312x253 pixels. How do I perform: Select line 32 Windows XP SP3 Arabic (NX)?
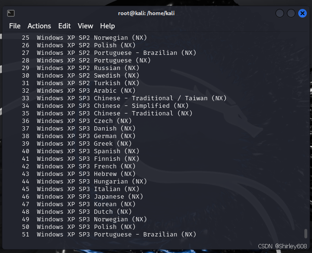79,91
